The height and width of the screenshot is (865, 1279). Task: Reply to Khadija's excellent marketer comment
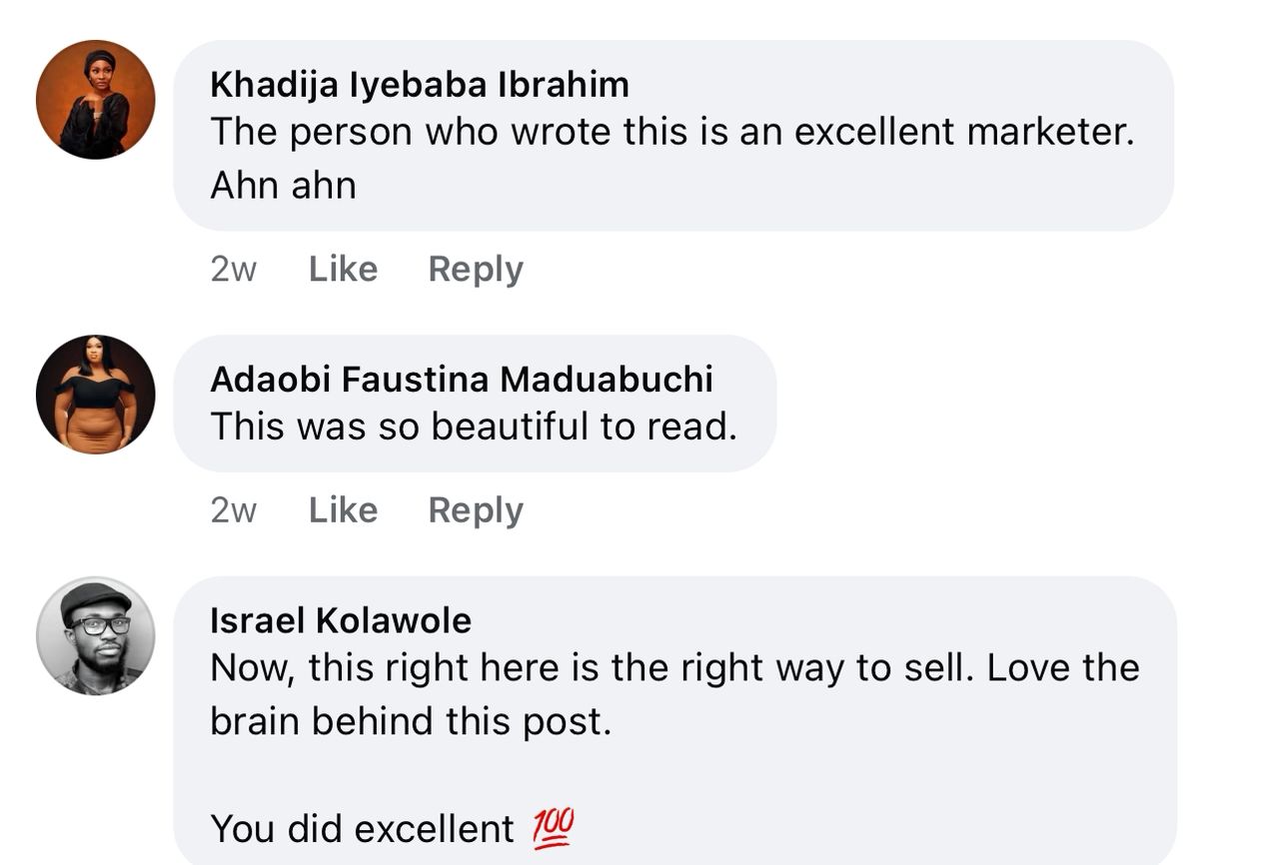(x=476, y=270)
